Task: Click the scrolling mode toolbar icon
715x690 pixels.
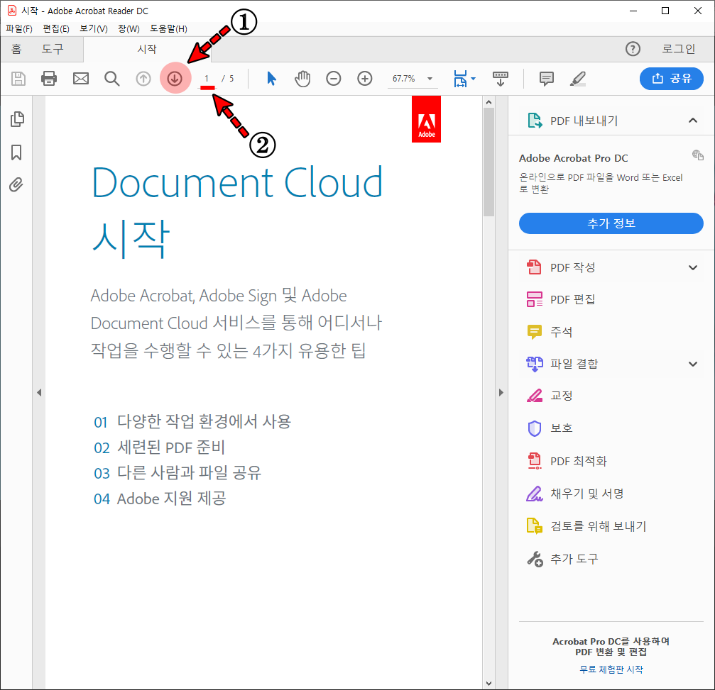Action: pos(501,78)
